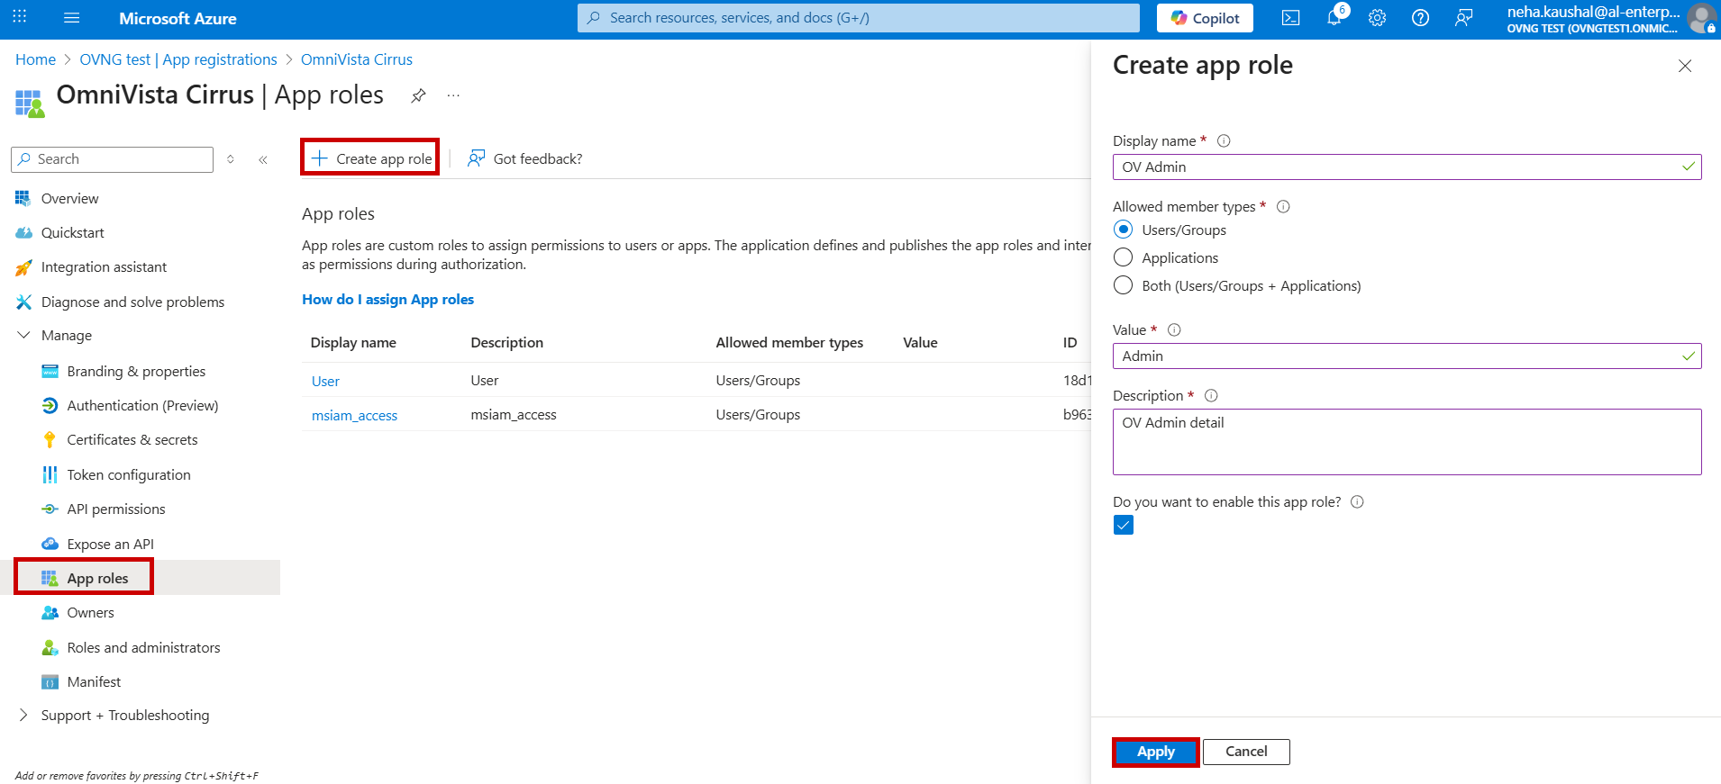
Task: Select Users/Groups member type
Action: [1123, 230]
